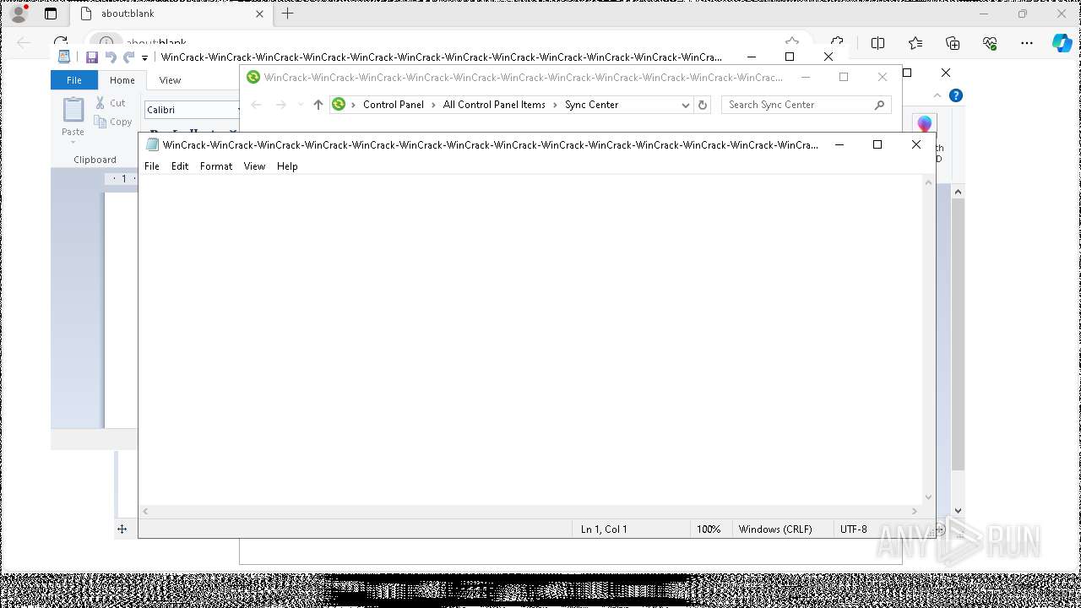Screen dimensions: 1081x608
Task: Click the Edge profile avatar icon
Action: [19, 14]
